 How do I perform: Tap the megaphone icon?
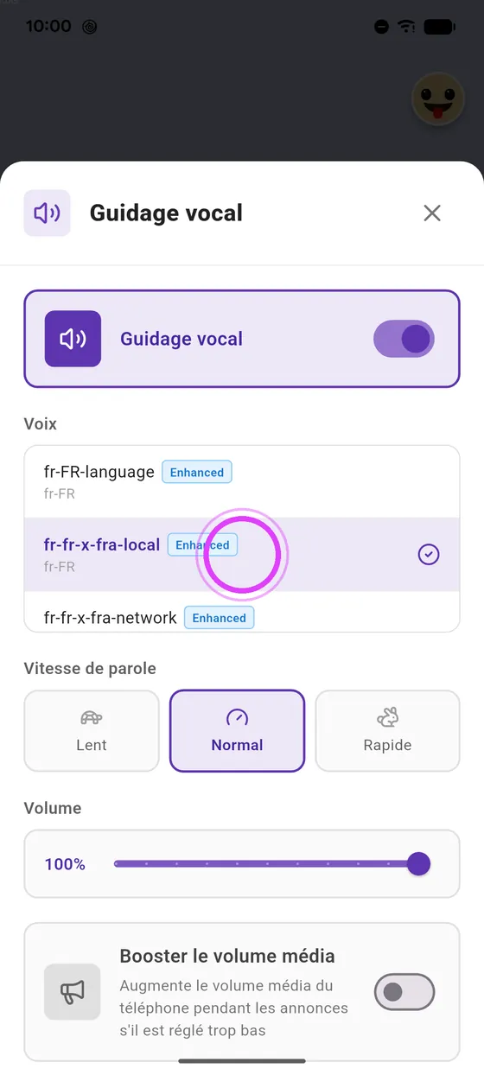[73, 992]
